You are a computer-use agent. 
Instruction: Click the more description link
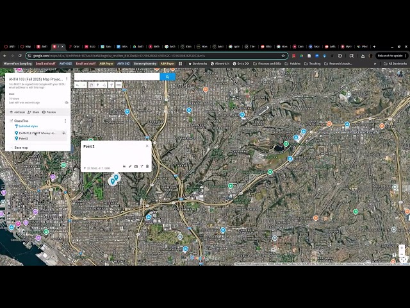[x=12, y=94]
